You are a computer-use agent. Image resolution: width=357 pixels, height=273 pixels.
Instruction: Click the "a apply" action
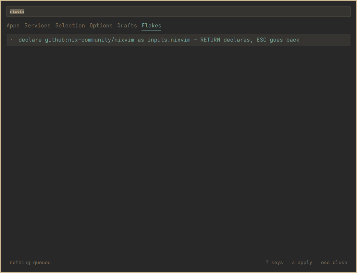pyautogui.click(x=302, y=263)
